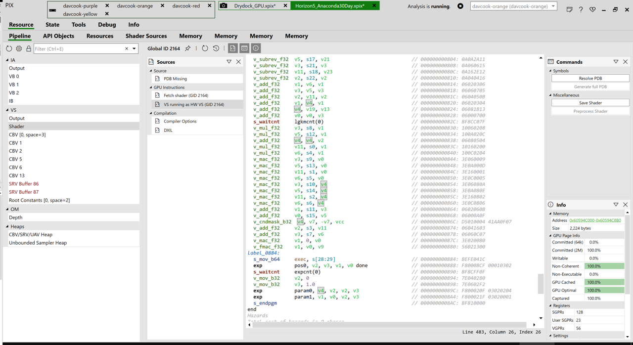Pin Global ID 2164 with the pin icon
Screen dimensions: 633x345
tap(188, 48)
